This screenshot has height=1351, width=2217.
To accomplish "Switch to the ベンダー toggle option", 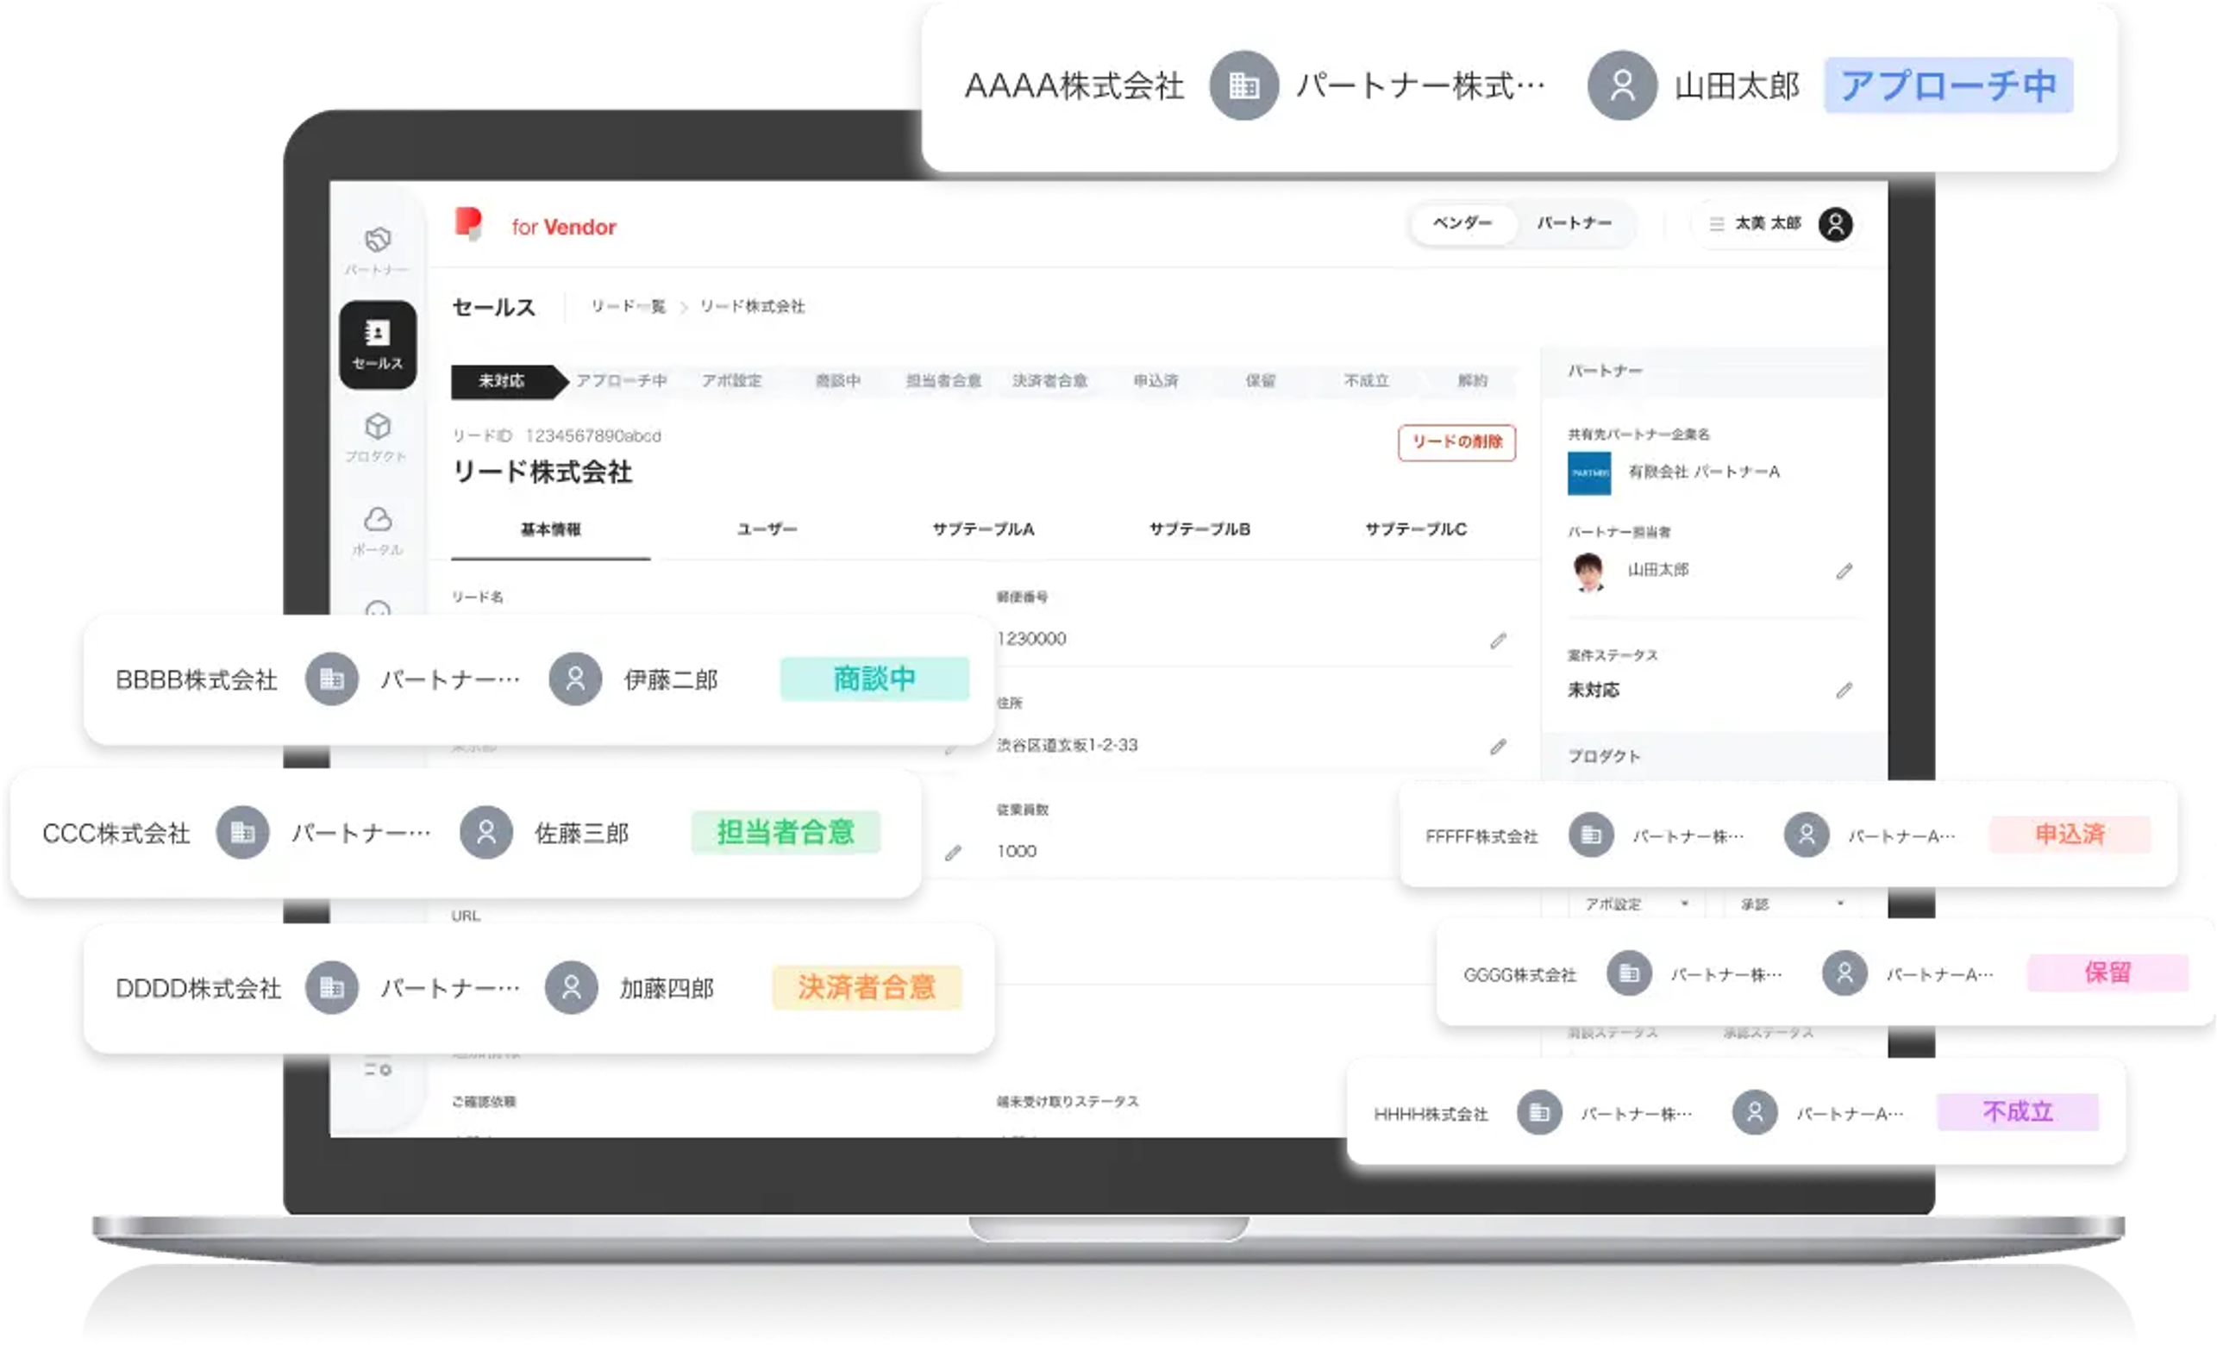I will [x=1462, y=223].
